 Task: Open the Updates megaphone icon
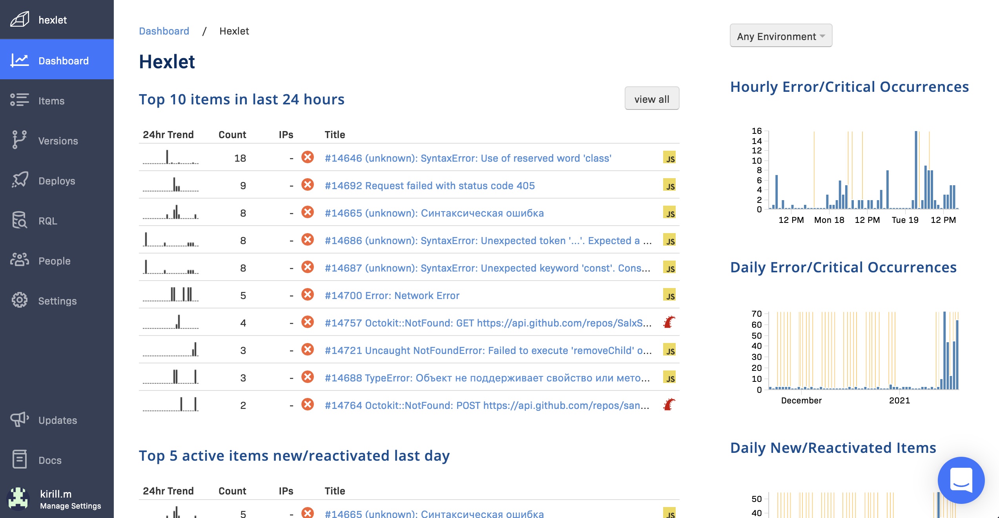(x=19, y=420)
